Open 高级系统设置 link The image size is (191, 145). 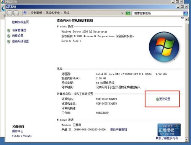[20, 41]
